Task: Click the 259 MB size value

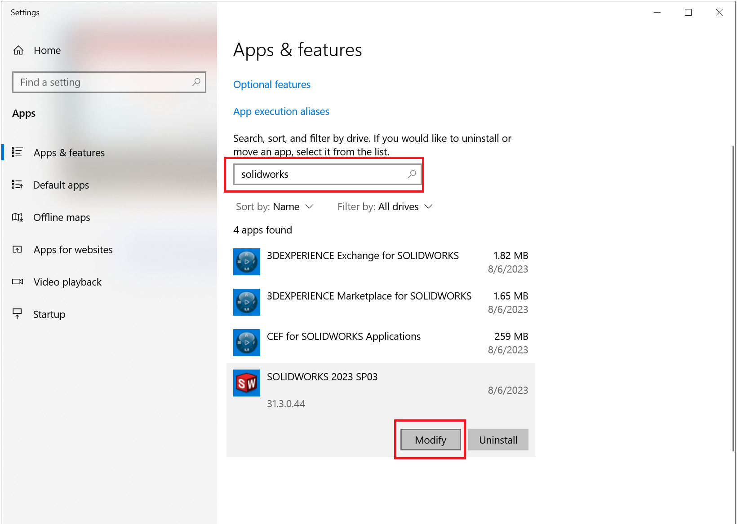Action: (x=511, y=336)
